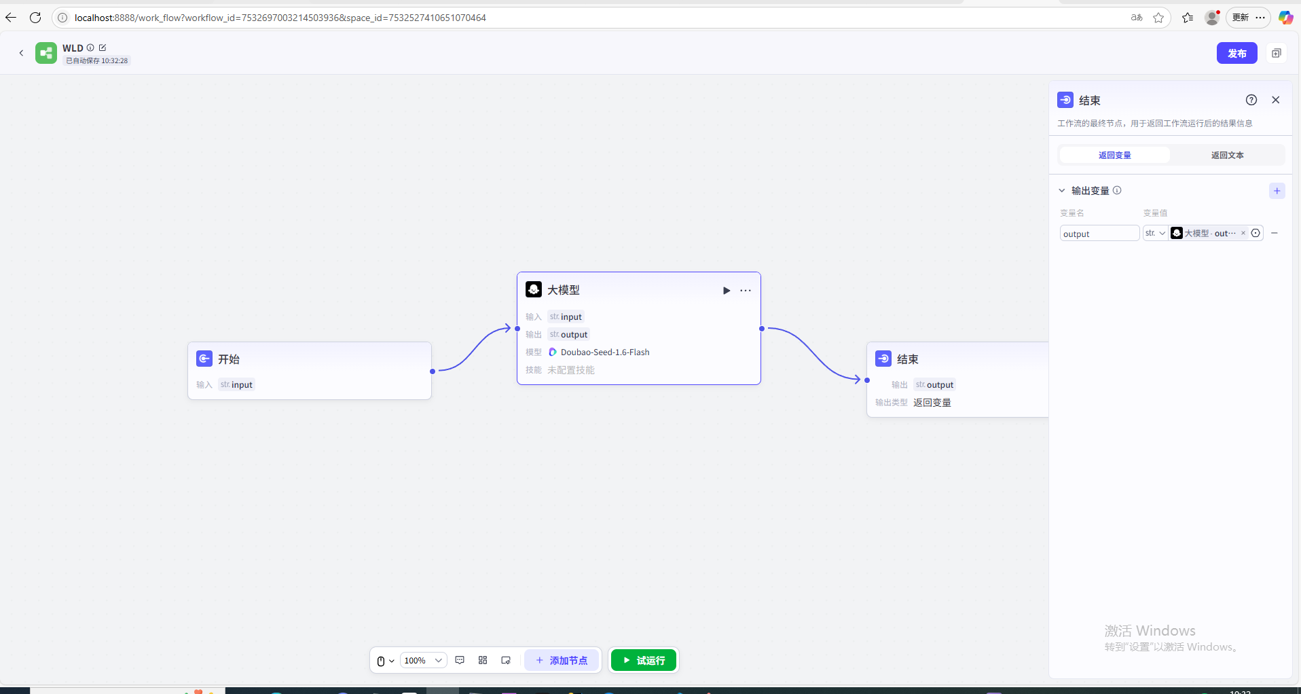The height and width of the screenshot is (694, 1301).
Task: Open the str type dropdown for output variable
Action: pos(1154,233)
